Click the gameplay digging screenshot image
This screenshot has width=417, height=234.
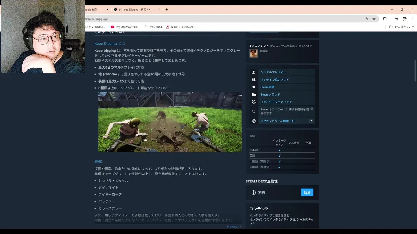click(170, 122)
